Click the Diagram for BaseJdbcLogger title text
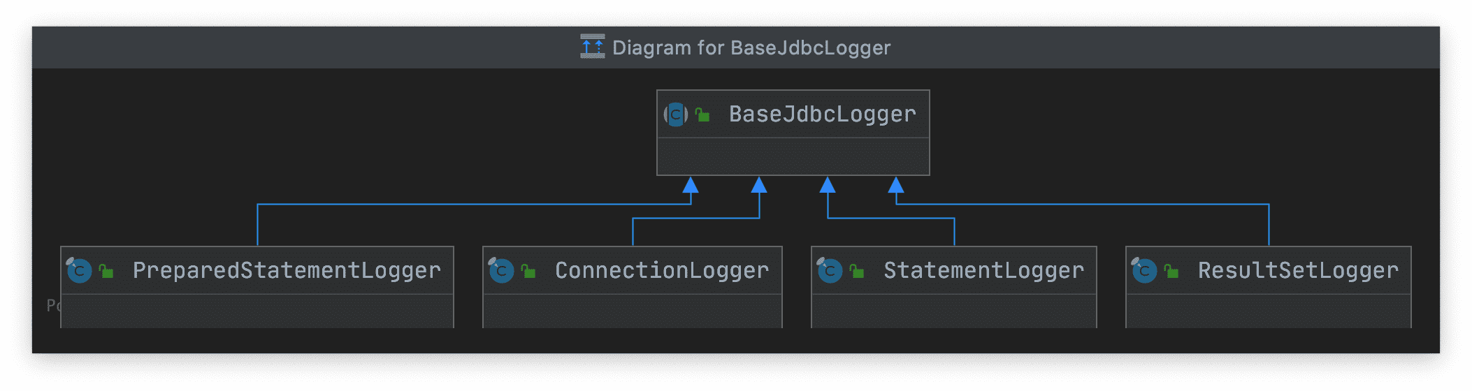The width and height of the screenshot is (1472, 391). coord(751,47)
